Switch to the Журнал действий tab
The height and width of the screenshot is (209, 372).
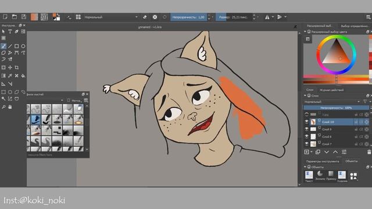pyautogui.click(x=331, y=90)
